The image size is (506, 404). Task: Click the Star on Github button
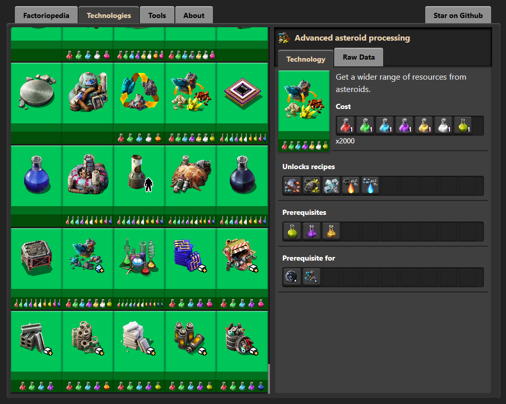tap(458, 15)
